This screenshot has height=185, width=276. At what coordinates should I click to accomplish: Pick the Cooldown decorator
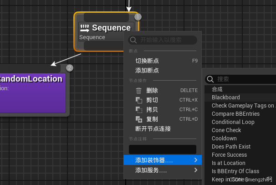coord(240,139)
